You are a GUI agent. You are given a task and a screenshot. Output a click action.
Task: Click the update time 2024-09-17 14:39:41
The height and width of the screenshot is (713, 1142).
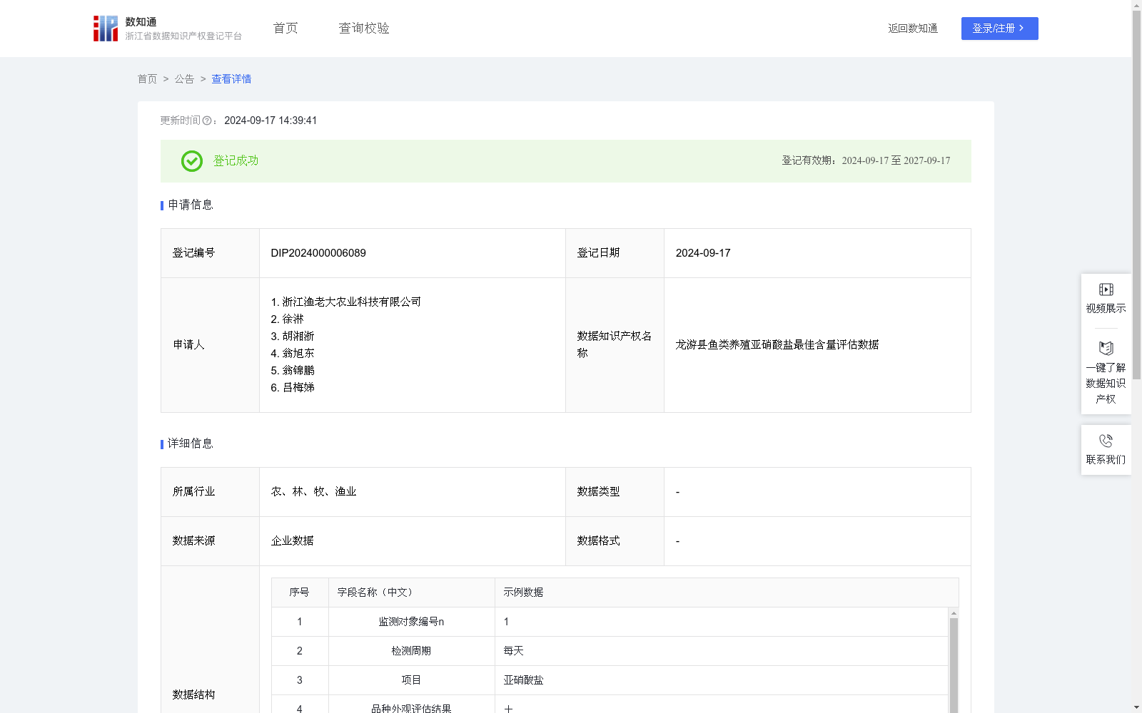pyautogui.click(x=271, y=120)
